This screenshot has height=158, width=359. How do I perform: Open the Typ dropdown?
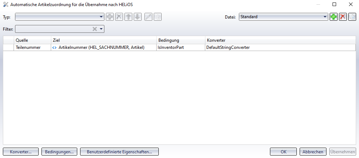pos(59,17)
